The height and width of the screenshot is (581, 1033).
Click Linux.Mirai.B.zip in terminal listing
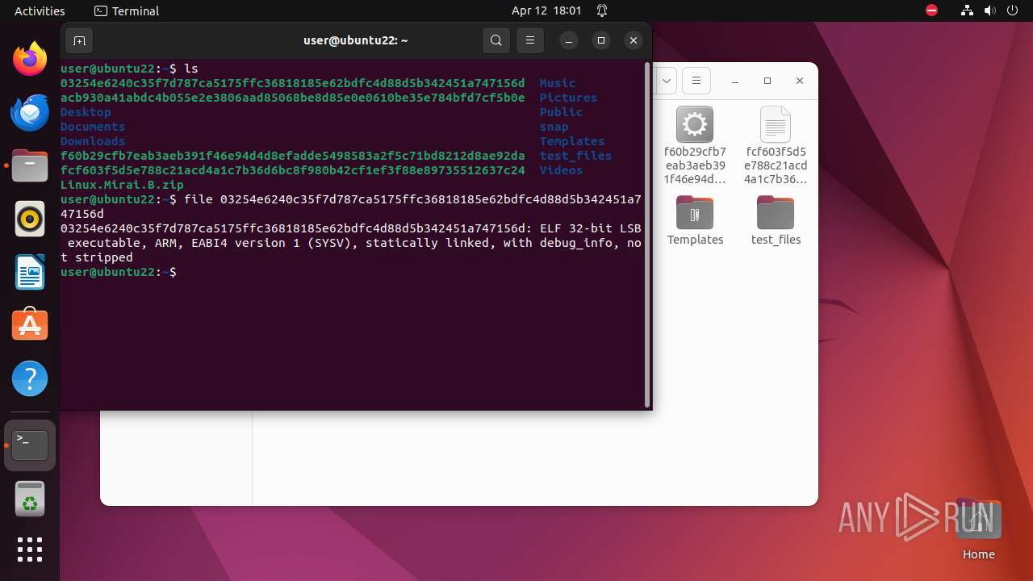122,185
